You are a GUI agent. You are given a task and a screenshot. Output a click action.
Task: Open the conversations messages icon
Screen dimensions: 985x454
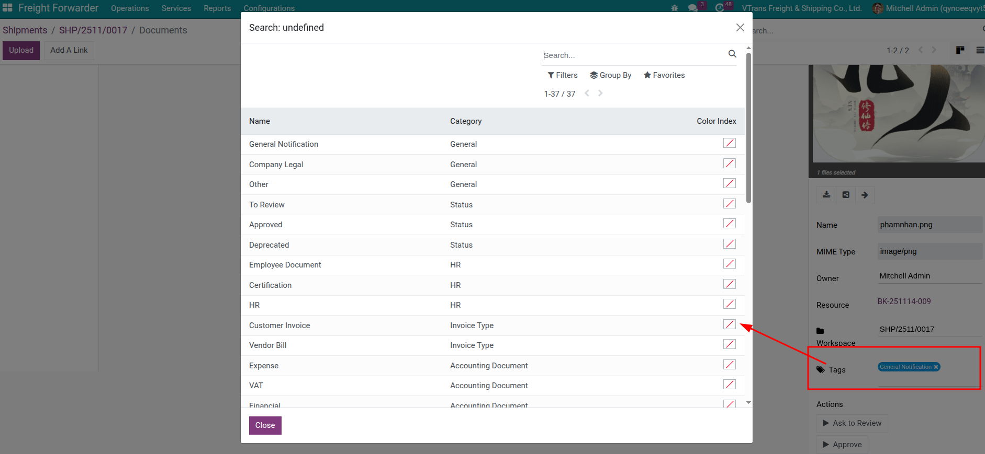click(x=692, y=8)
